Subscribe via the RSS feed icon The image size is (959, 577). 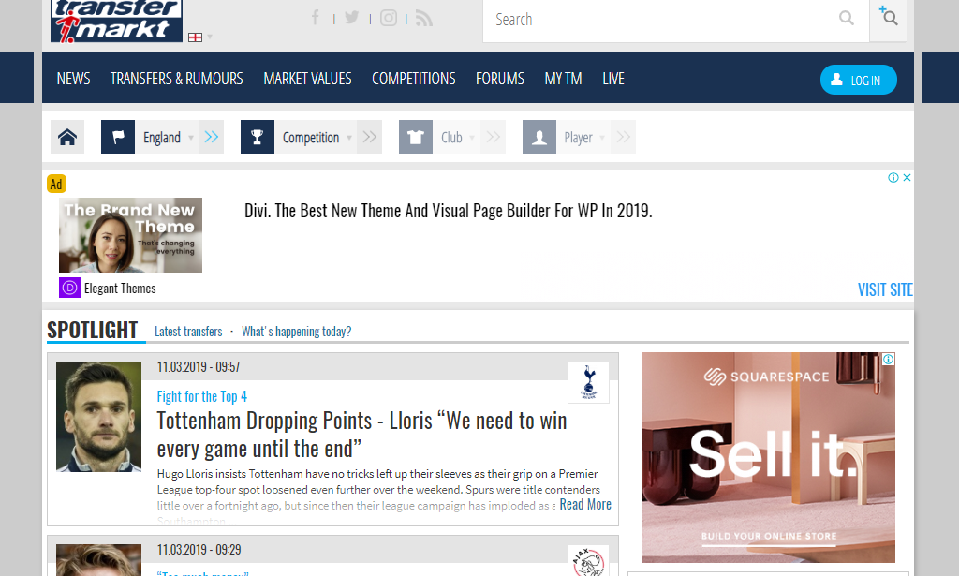(423, 17)
